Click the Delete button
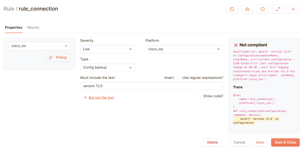Image resolution: width=305 pixels, height=152 pixels. pyautogui.click(x=212, y=142)
